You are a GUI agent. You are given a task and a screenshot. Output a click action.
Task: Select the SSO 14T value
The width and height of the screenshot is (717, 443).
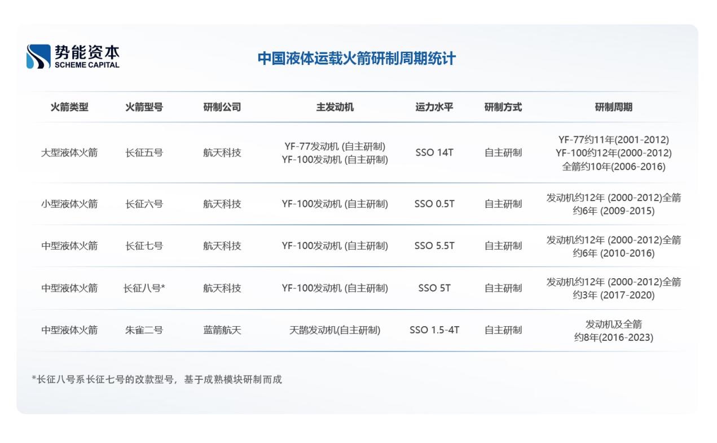coord(434,152)
